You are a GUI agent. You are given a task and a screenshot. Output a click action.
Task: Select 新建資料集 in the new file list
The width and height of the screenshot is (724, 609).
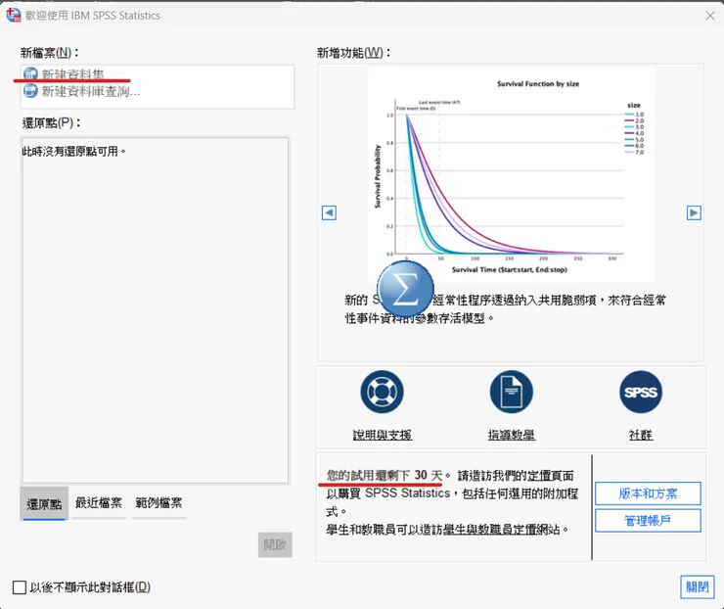[73, 74]
